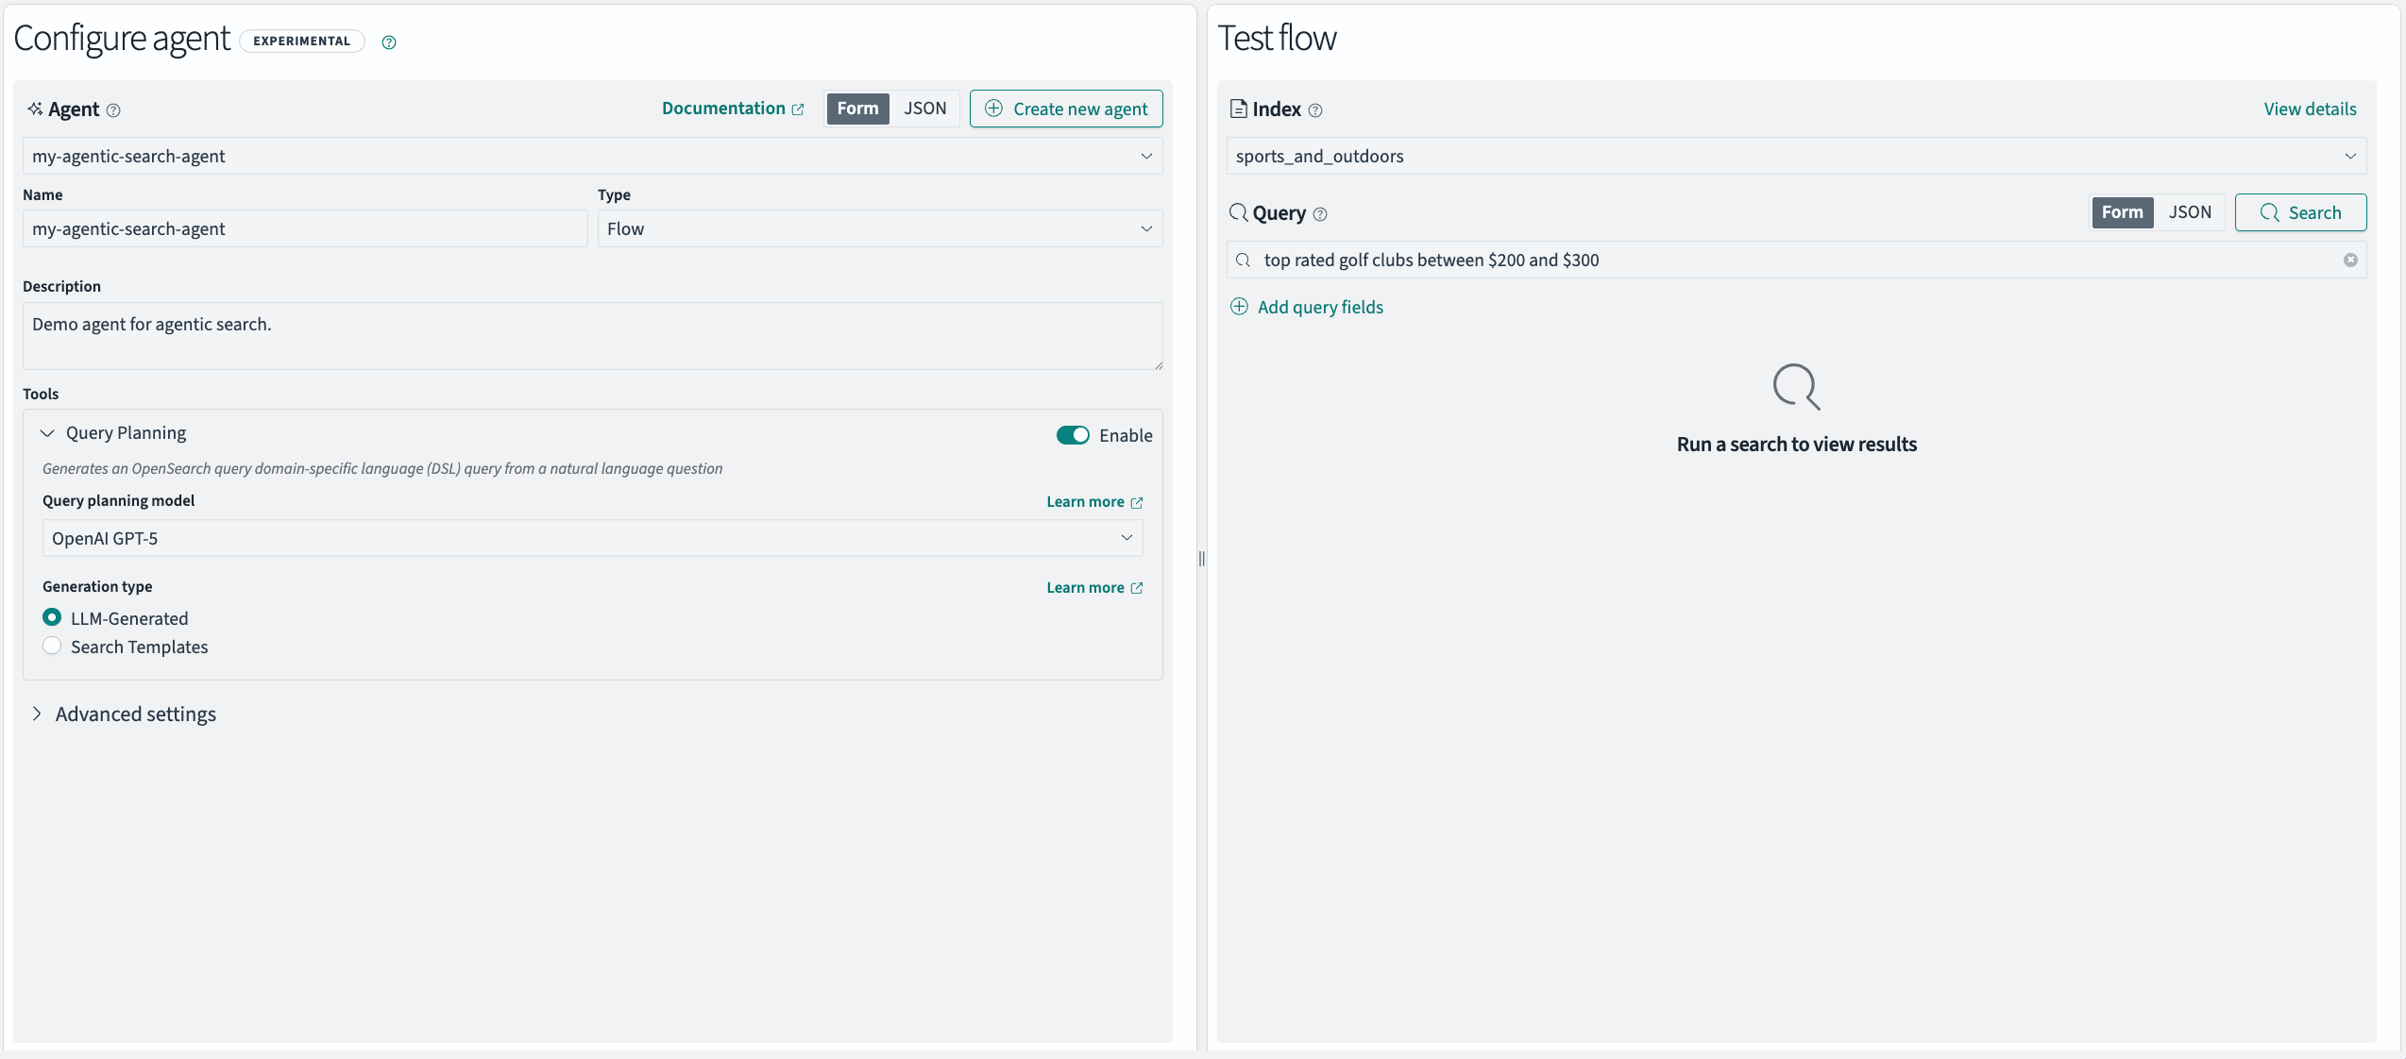Click the help icon next to Agent
The height and width of the screenshot is (1059, 2406).
tap(114, 110)
